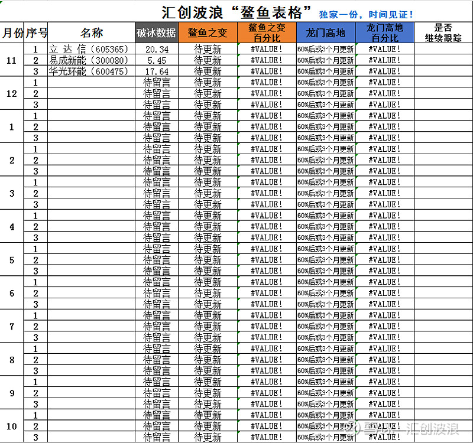Click 序号 3 in the 华光环能 row
473x443 pixels.
(x=35, y=71)
